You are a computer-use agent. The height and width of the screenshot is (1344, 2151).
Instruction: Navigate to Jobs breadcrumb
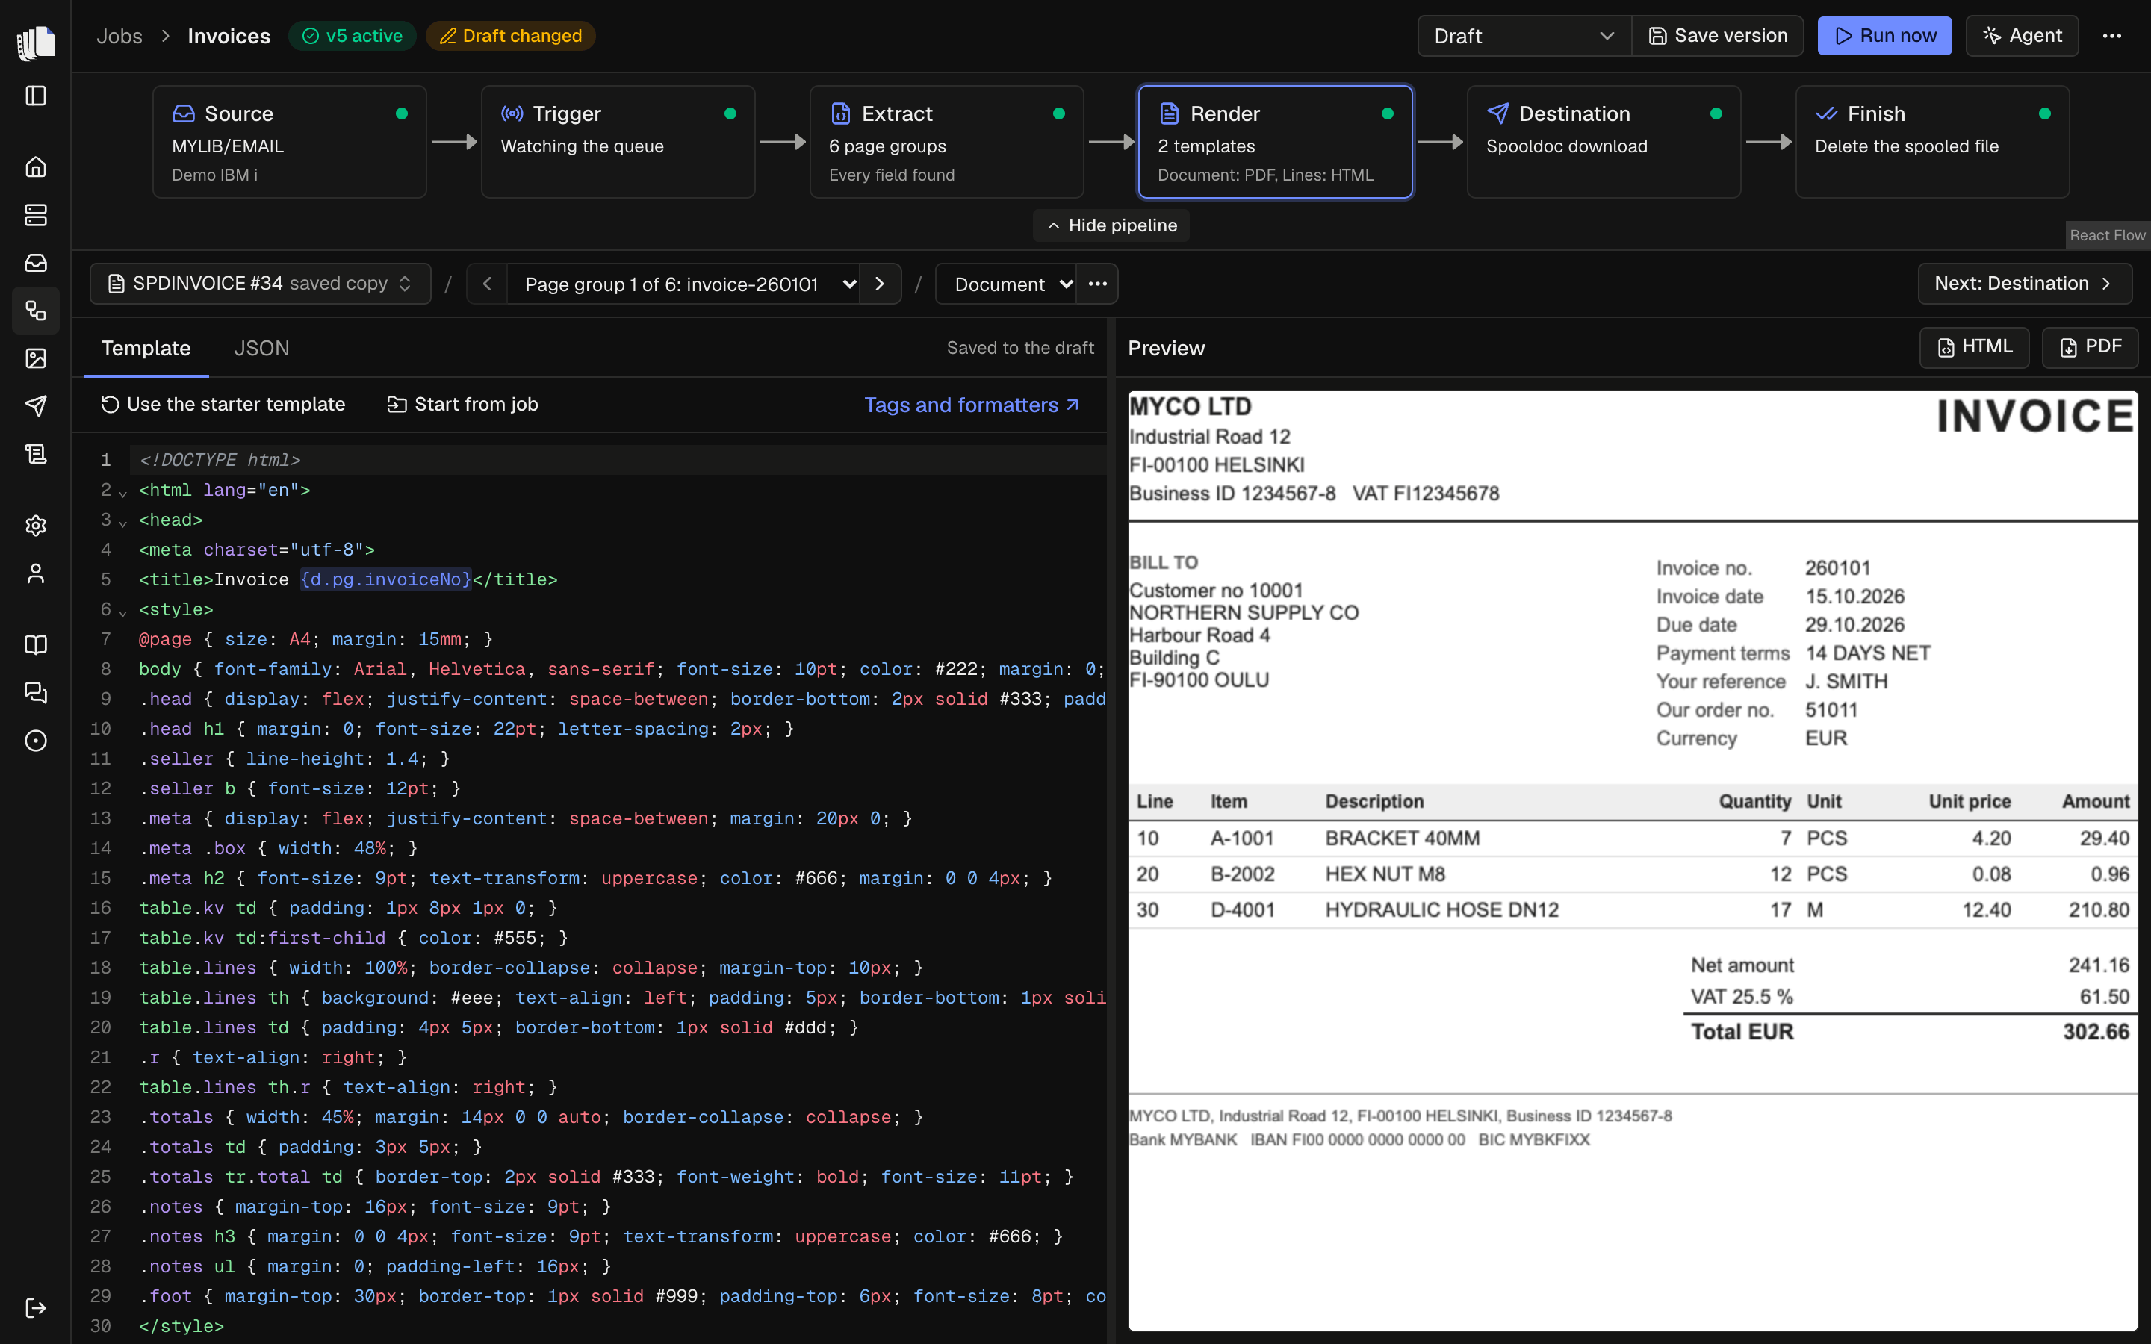tap(119, 36)
